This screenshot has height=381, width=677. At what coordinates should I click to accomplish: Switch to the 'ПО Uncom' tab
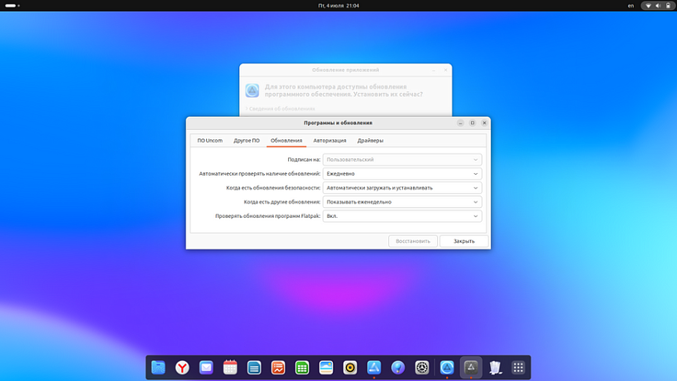(x=209, y=141)
